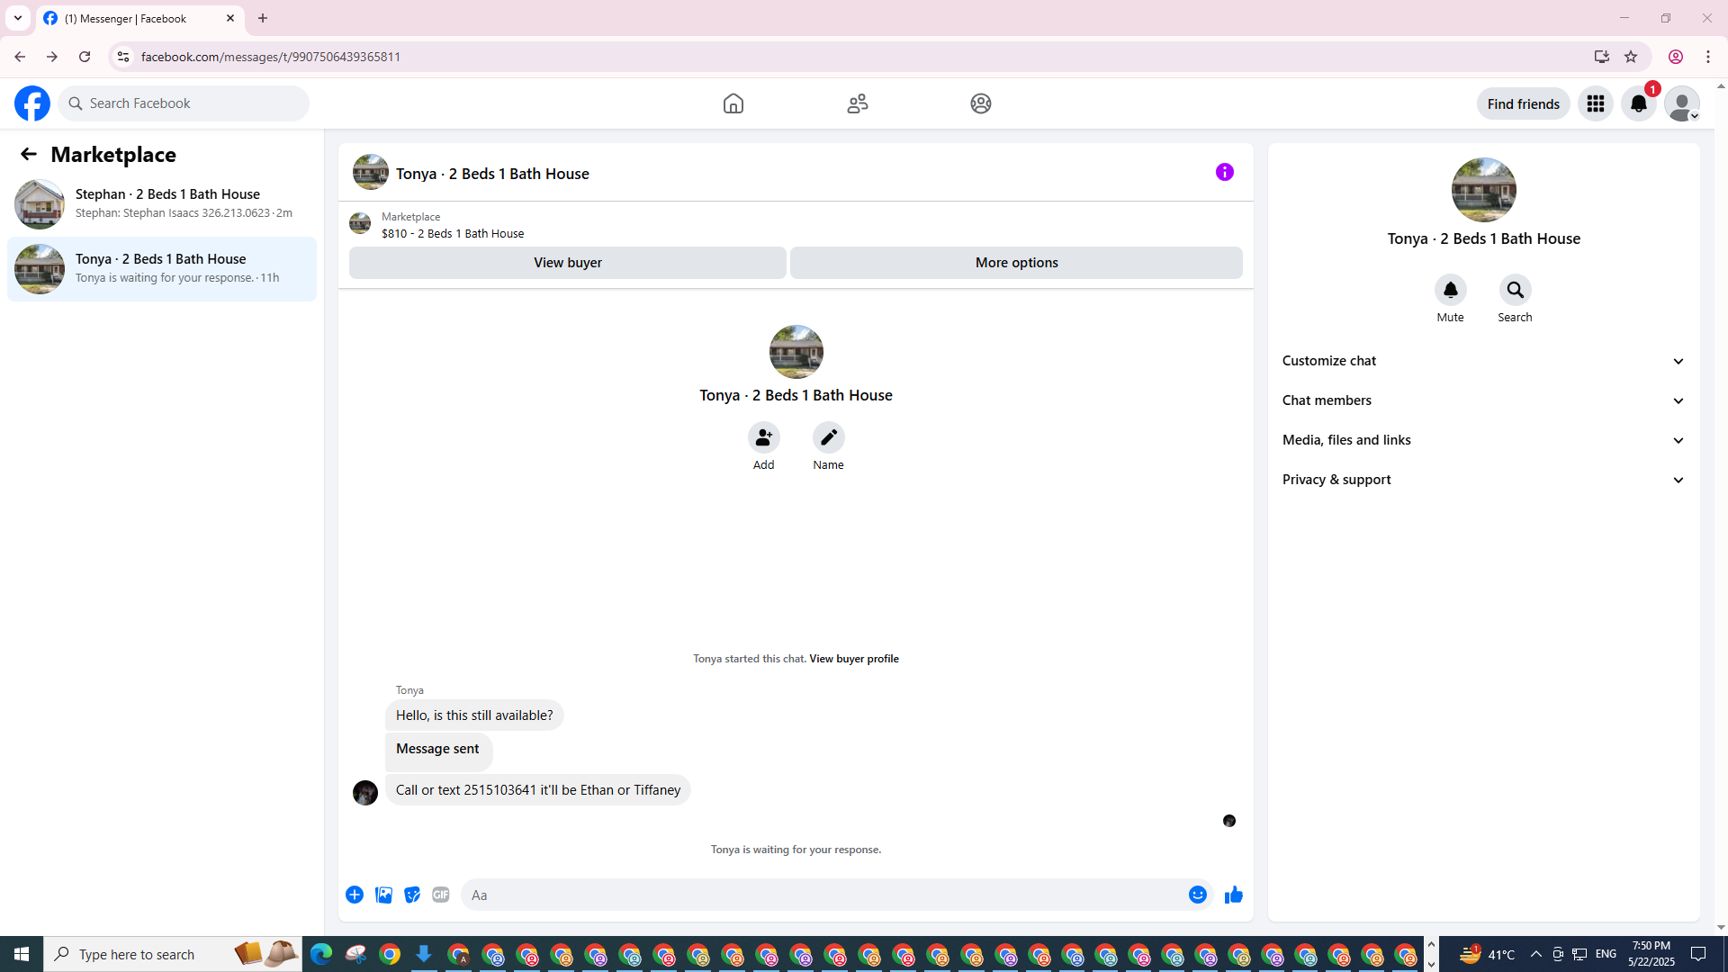Click the chat header house photo
1728x972 pixels.
tap(371, 172)
